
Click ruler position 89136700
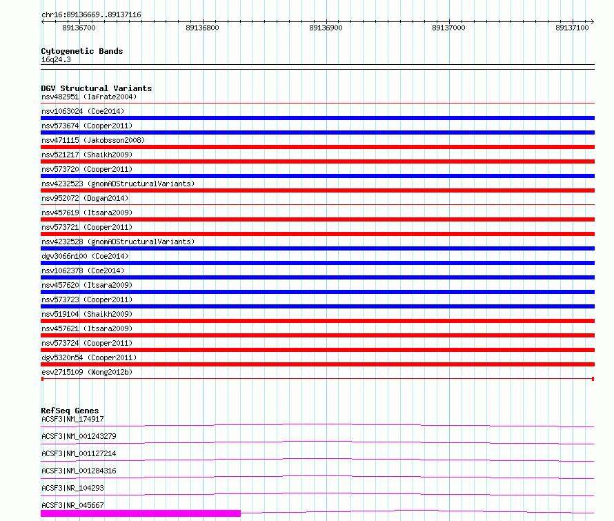tap(79, 28)
